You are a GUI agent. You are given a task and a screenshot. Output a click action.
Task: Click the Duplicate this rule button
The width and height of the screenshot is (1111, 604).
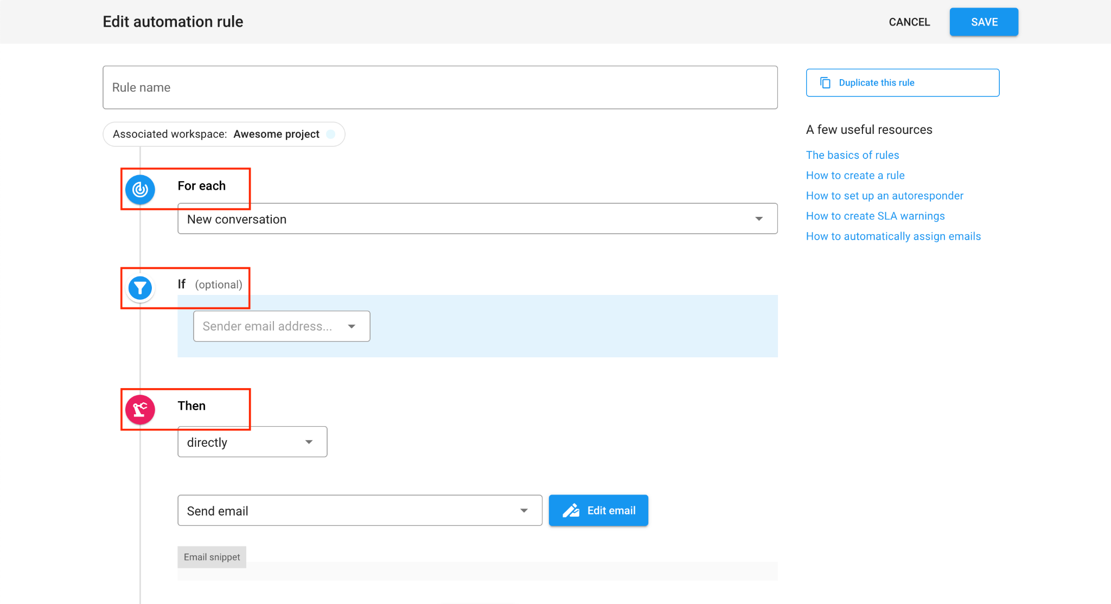(902, 83)
